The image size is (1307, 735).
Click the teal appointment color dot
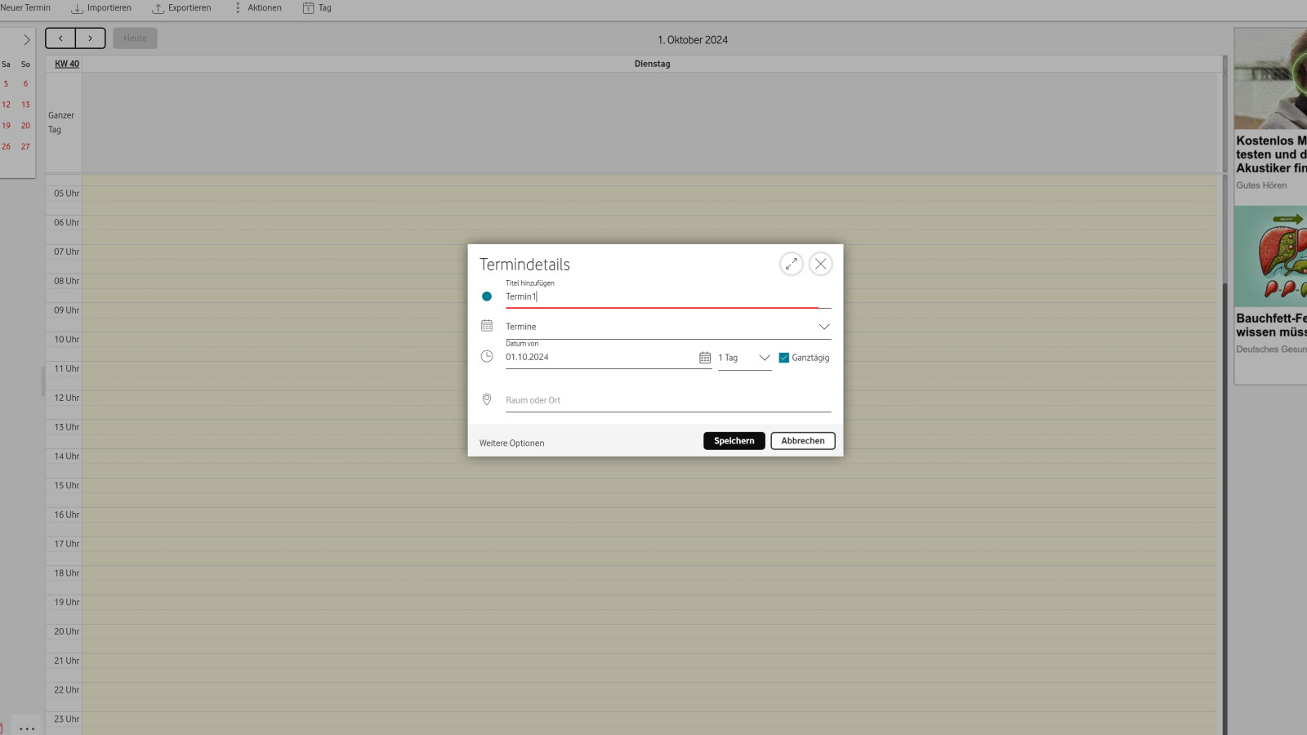[x=487, y=296]
